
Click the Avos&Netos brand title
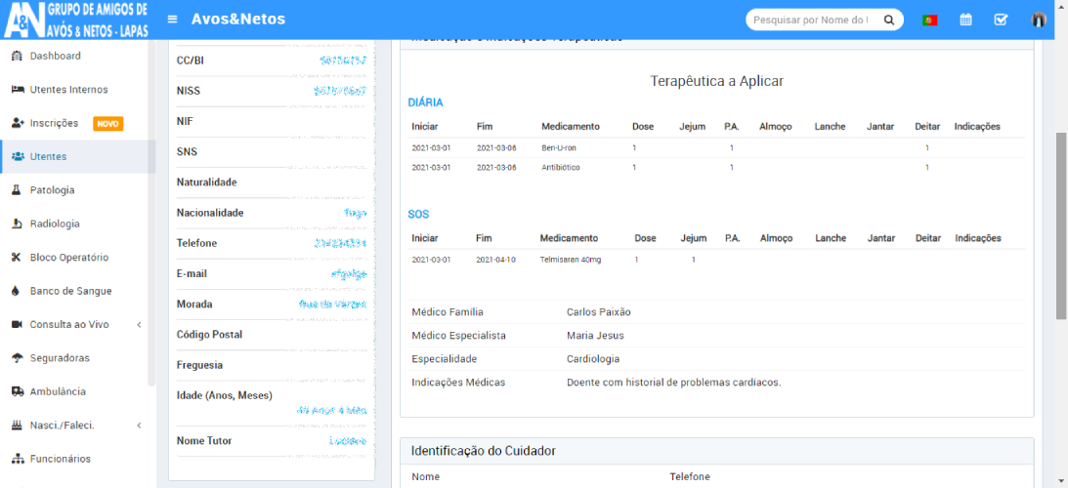point(238,20)
